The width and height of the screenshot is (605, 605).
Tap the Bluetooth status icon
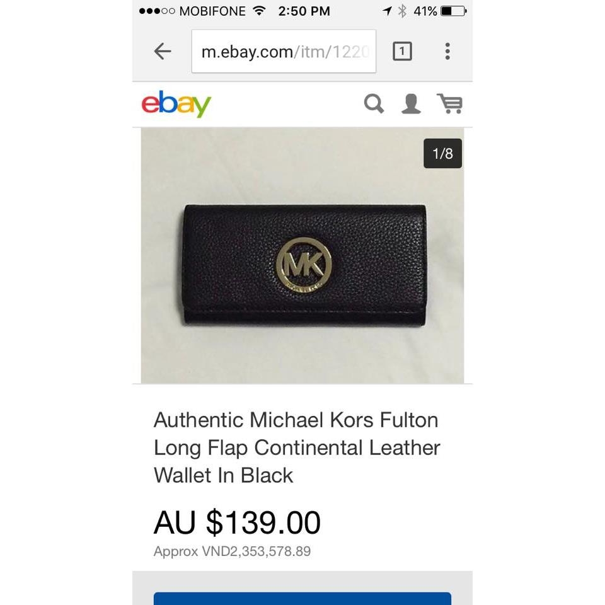pos(402,11)
